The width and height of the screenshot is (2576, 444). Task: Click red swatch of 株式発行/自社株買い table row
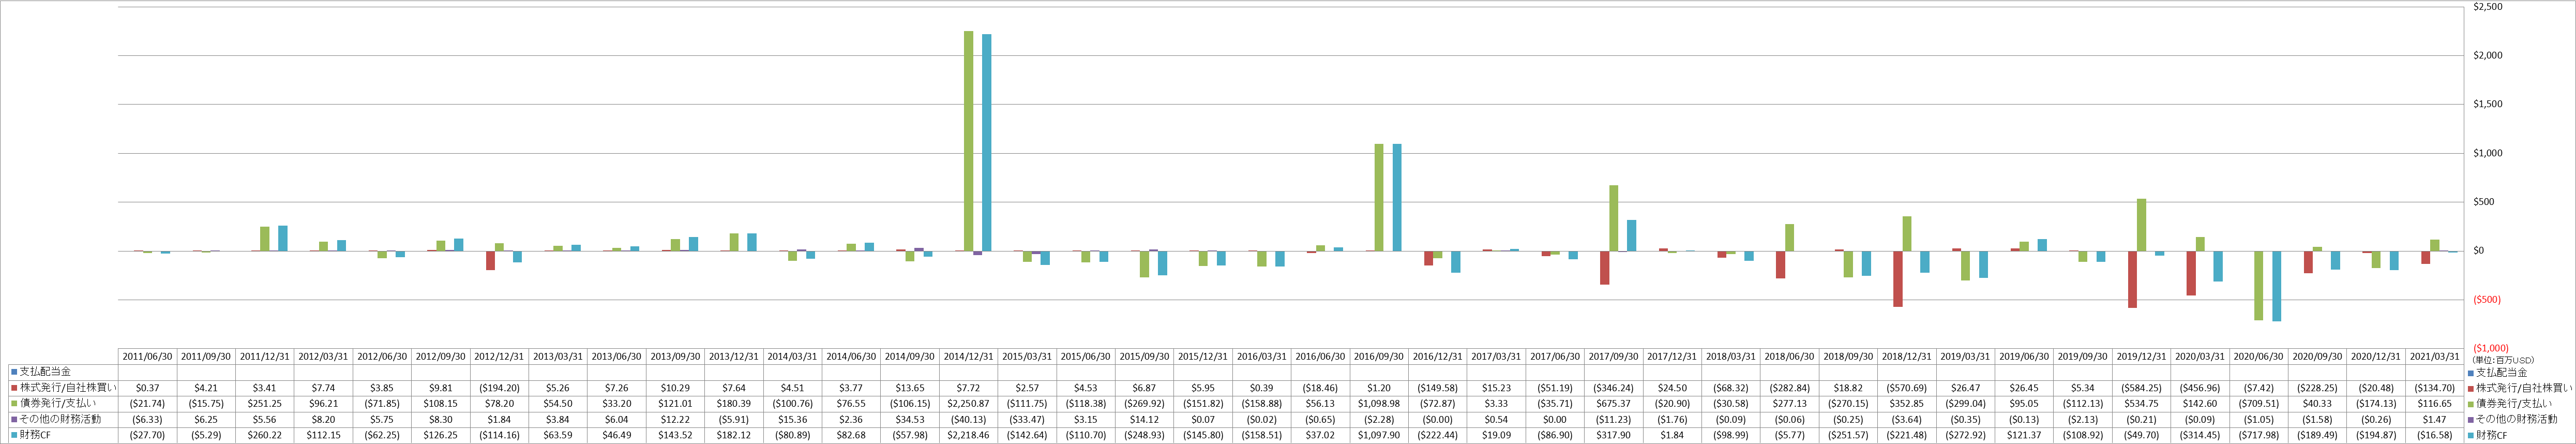point(13,388)
